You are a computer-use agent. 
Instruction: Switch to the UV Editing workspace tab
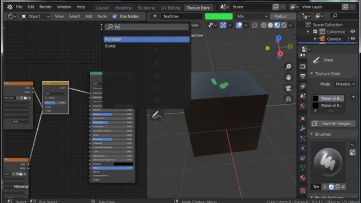pyautogui.click(x=170, y=8)
